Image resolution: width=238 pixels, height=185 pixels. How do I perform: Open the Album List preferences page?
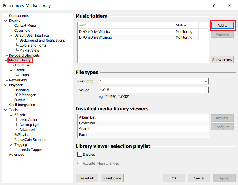click(x=22, y=65)
